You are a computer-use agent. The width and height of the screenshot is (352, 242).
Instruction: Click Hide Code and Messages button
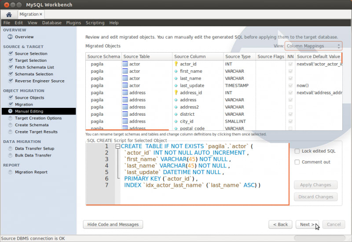113,224
